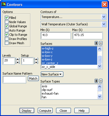The width and height of the screenshot is (109, 116).
Task: Open the Temperature... category dropdown
Action: [104, 17]
